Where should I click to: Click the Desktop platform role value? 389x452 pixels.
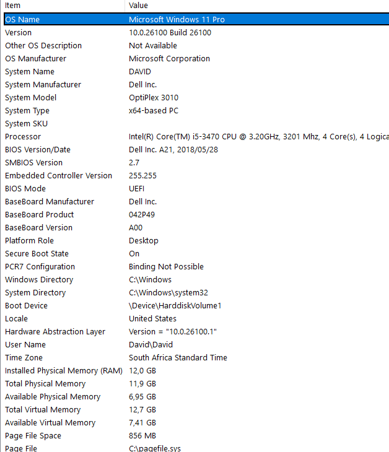click(143, 240)
